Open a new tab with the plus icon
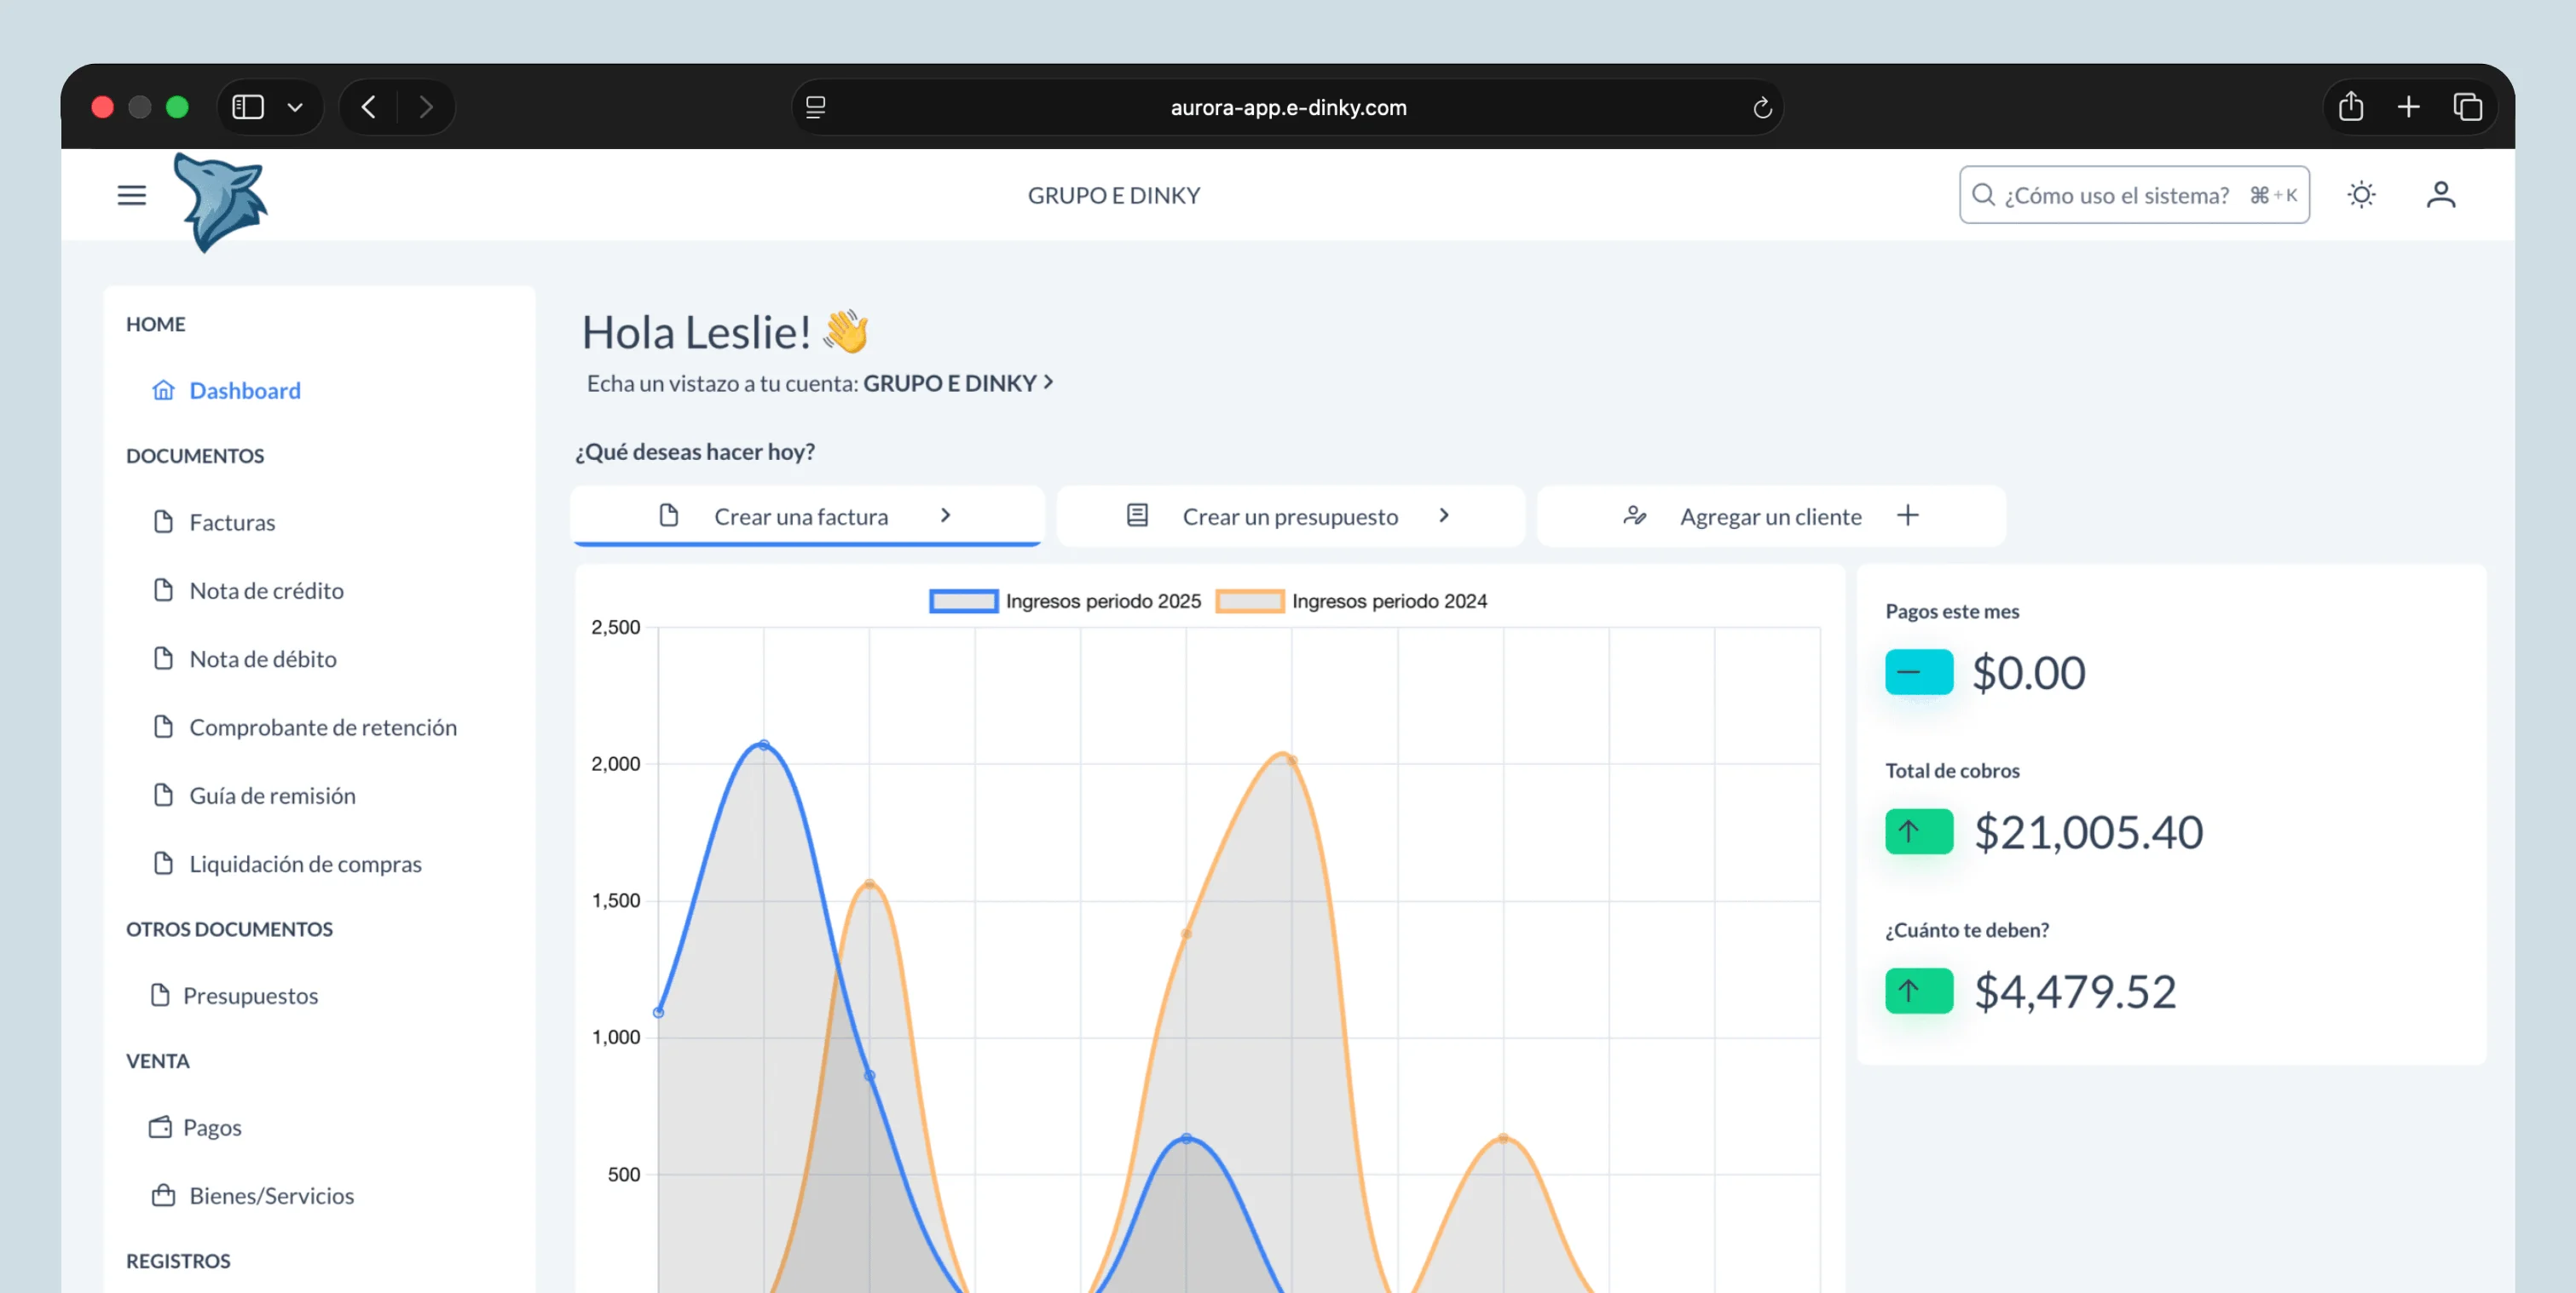The height and width of the screenshot is (1293, 2576). (2409, 107)
